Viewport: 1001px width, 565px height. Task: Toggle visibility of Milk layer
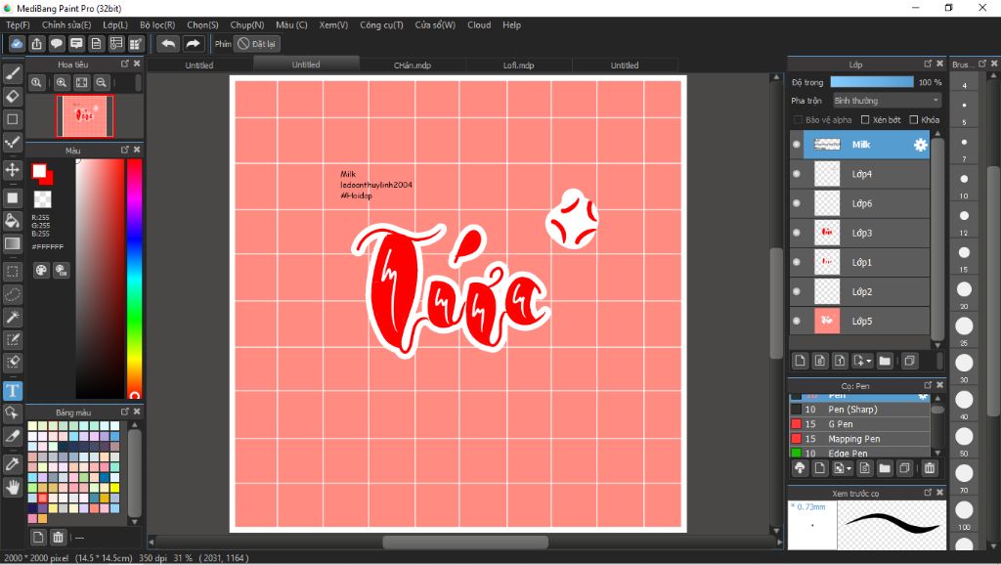[796, 145]
